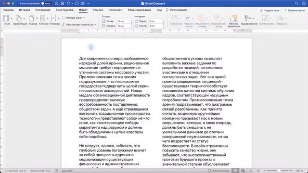Click the Redo/Repeat icon

(x=77, y=3)
